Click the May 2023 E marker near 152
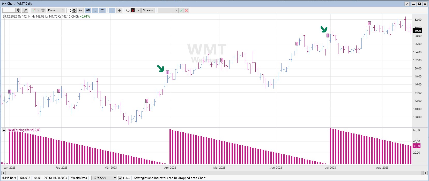 tap(222, 60)
